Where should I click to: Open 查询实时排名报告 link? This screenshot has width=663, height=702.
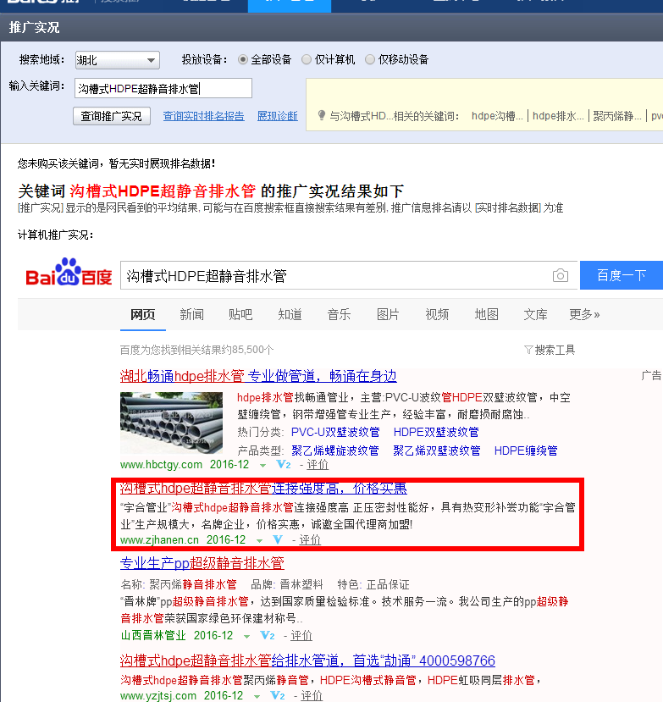click(204, 116)
